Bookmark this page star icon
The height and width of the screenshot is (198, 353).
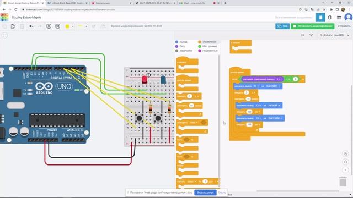coord(324,10)
